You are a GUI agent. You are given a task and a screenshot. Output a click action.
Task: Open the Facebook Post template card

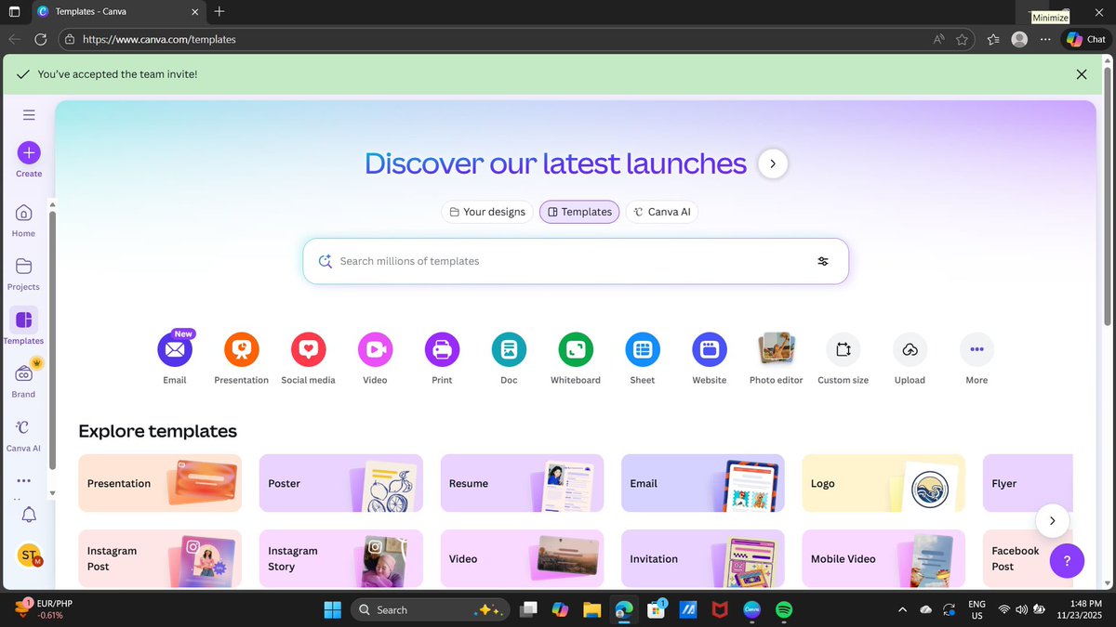[1028, 558]
